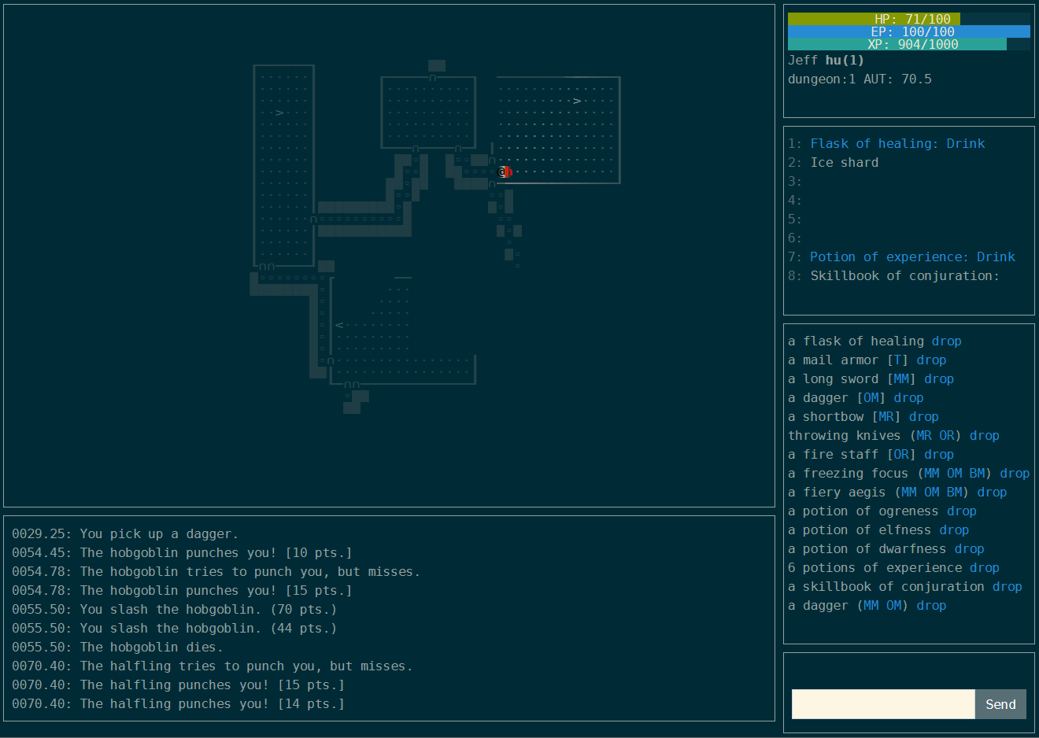Drop the fire staff
This screenshot has width=1039, height=738.
[939, 454]
